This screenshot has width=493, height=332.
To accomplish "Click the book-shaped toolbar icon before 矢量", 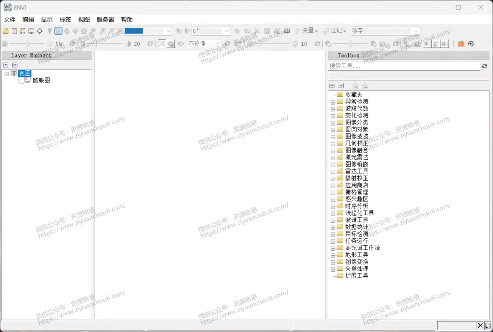I will [x=287, y=31].
